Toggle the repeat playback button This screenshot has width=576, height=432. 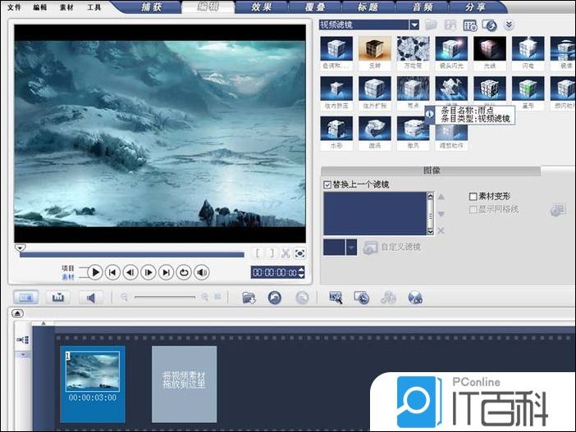[x=185, y=272]
